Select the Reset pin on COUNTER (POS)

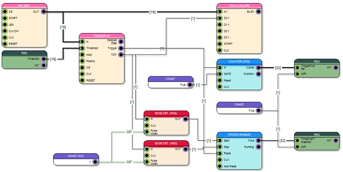tap(220, 80)
